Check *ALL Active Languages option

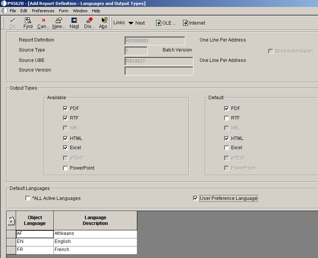(x=28, y=198)
